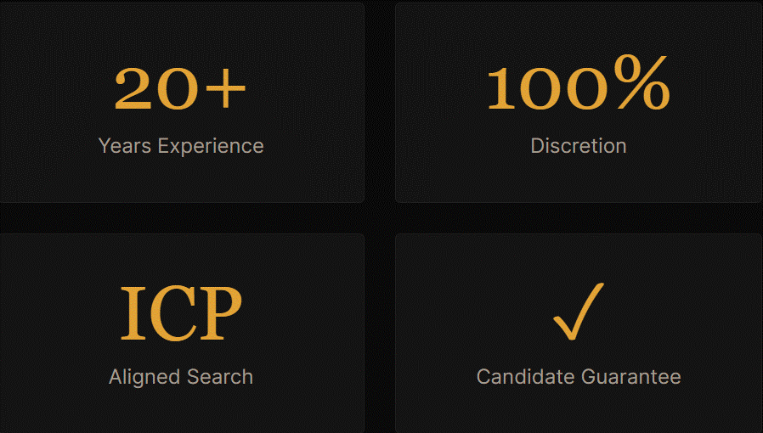Click the ICP gold heading
Screen dimensions: 763x433
click(181, 313)
